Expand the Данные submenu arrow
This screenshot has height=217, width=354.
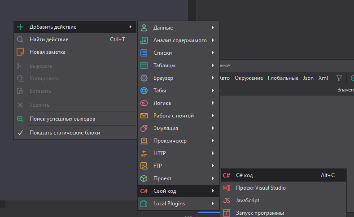[x=213, y=28]
